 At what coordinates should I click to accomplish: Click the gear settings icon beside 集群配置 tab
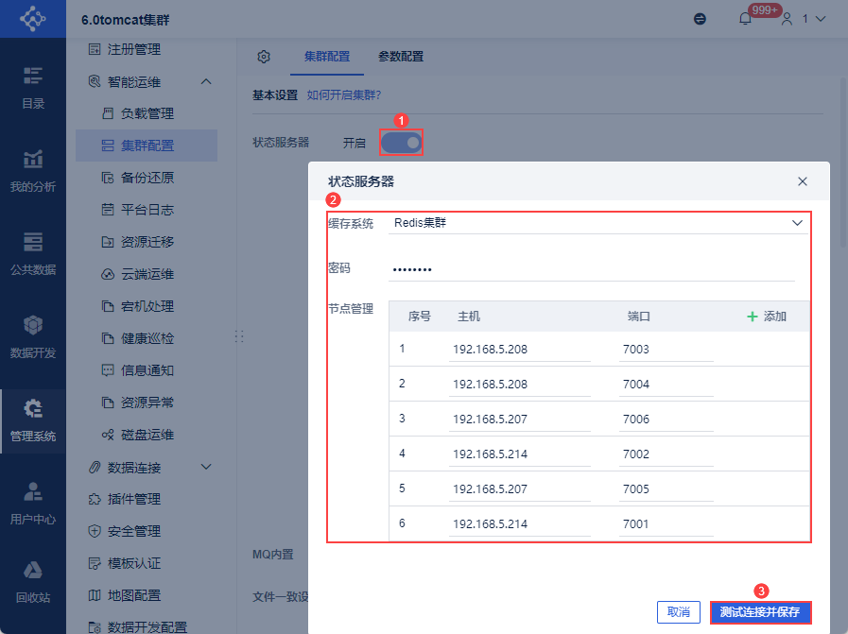click(264, 56)
